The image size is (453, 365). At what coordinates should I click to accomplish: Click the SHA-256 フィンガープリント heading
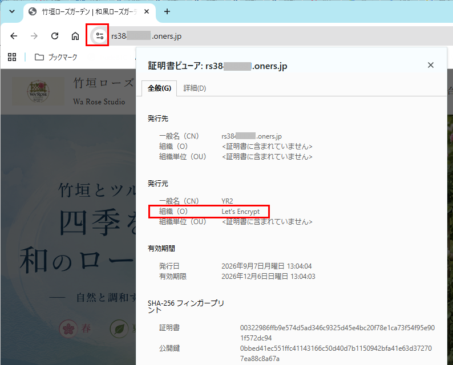coord(186,307)
